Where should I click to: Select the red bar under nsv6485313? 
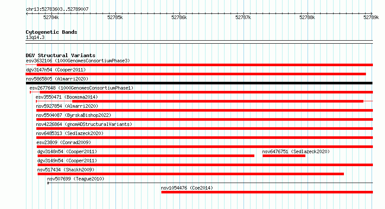tap(205, 138)
